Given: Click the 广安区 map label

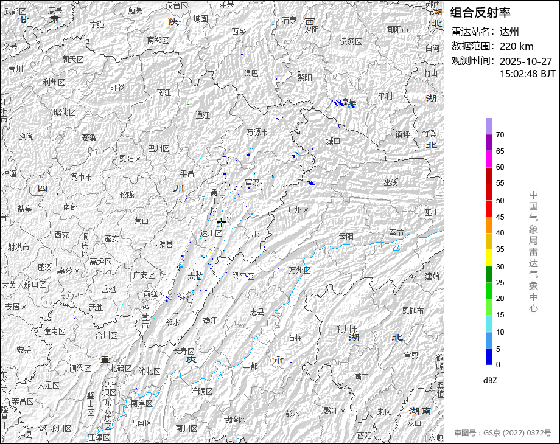Looking at the screenshot, I should tap(144, 275).
